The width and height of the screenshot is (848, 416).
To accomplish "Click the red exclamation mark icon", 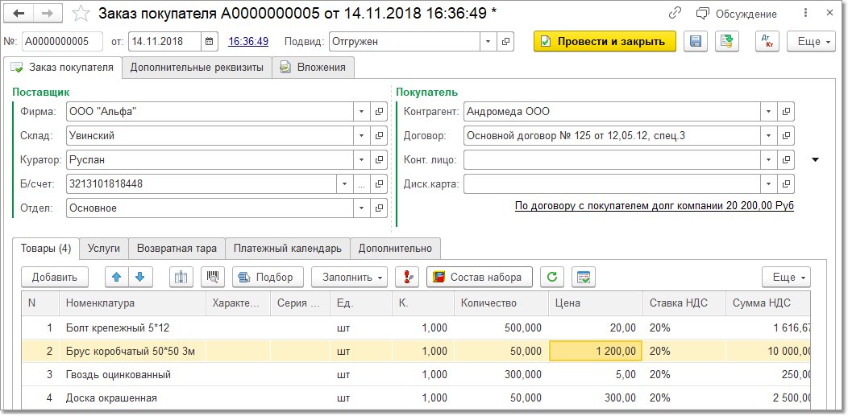I will pos(407,278).
